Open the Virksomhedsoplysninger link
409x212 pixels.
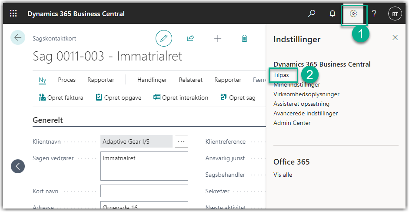tap(306, 94)
